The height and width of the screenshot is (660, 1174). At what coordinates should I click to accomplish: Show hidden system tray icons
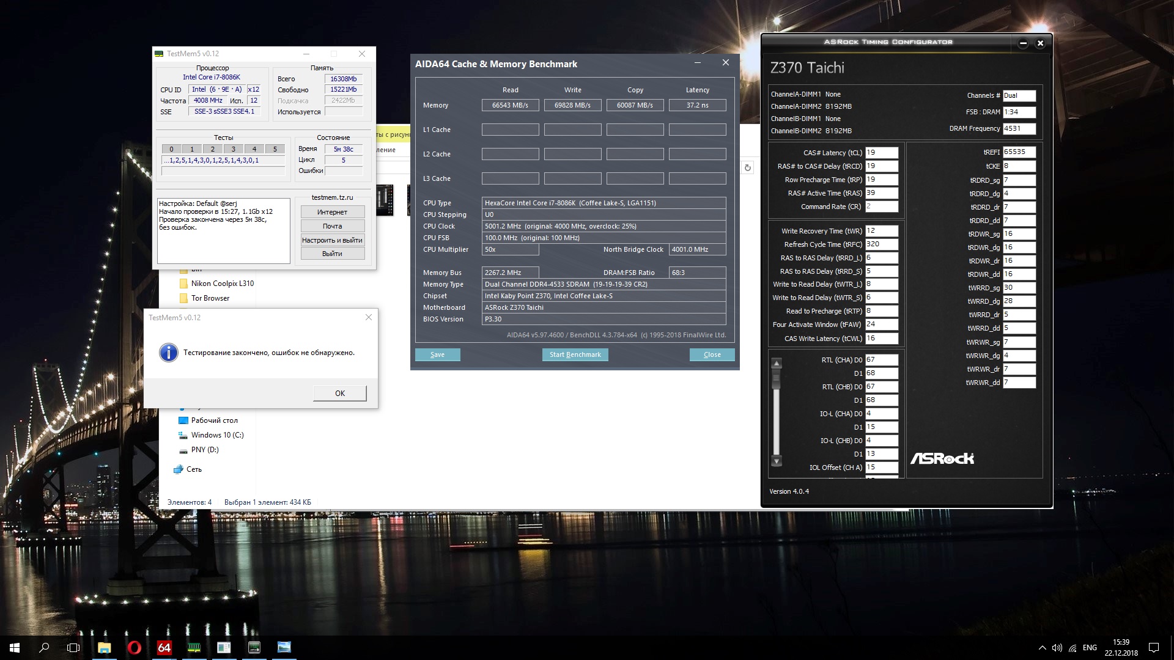(x=1042, y=648)
